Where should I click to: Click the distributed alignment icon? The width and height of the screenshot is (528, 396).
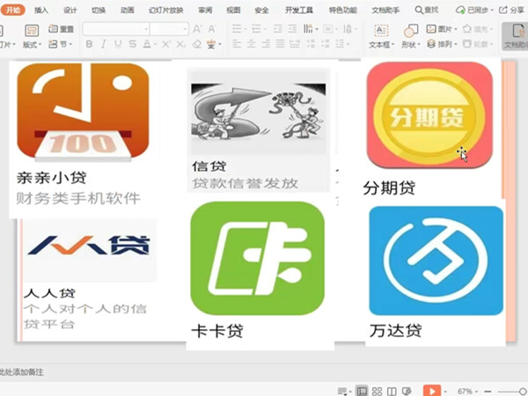click(295, 44)
